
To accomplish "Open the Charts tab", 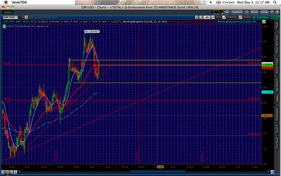I will (x=8, y=12).
